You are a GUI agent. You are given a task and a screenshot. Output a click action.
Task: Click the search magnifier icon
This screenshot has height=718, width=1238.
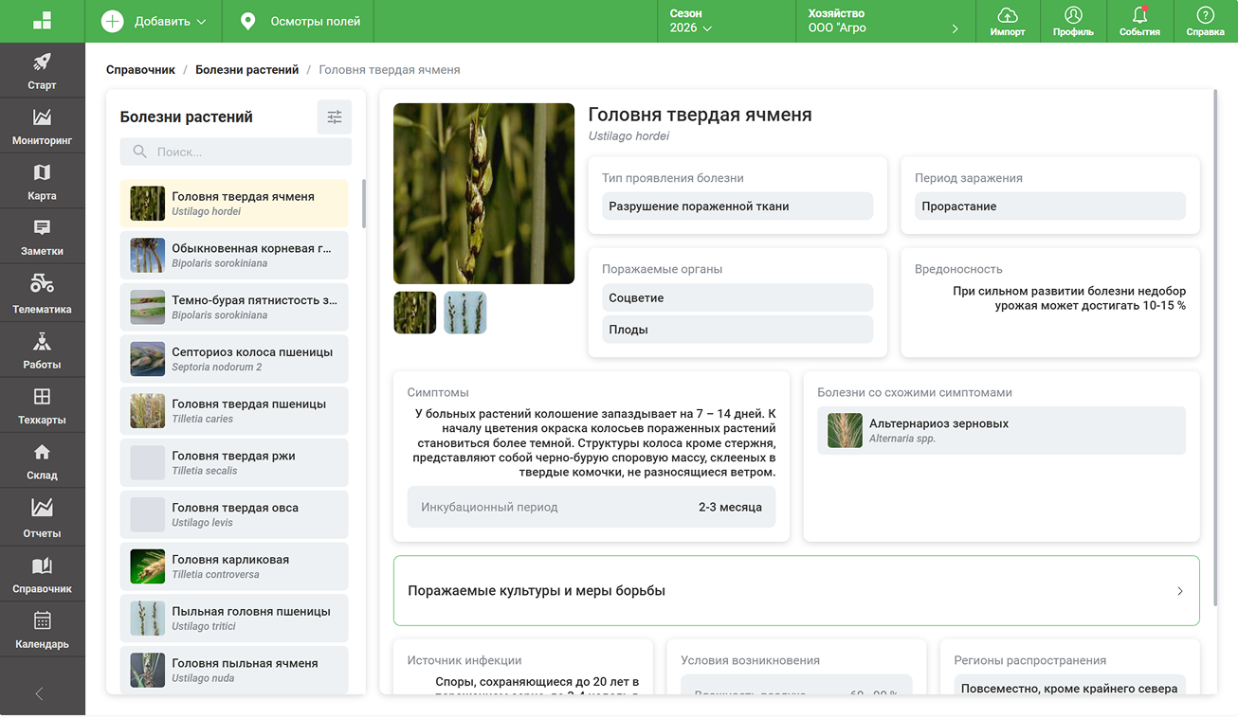pos(140,152)
